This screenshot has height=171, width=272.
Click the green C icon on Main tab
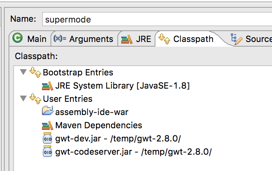(17, 38)
